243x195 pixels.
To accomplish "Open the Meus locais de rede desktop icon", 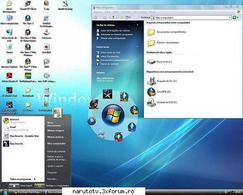I will 9,35.
